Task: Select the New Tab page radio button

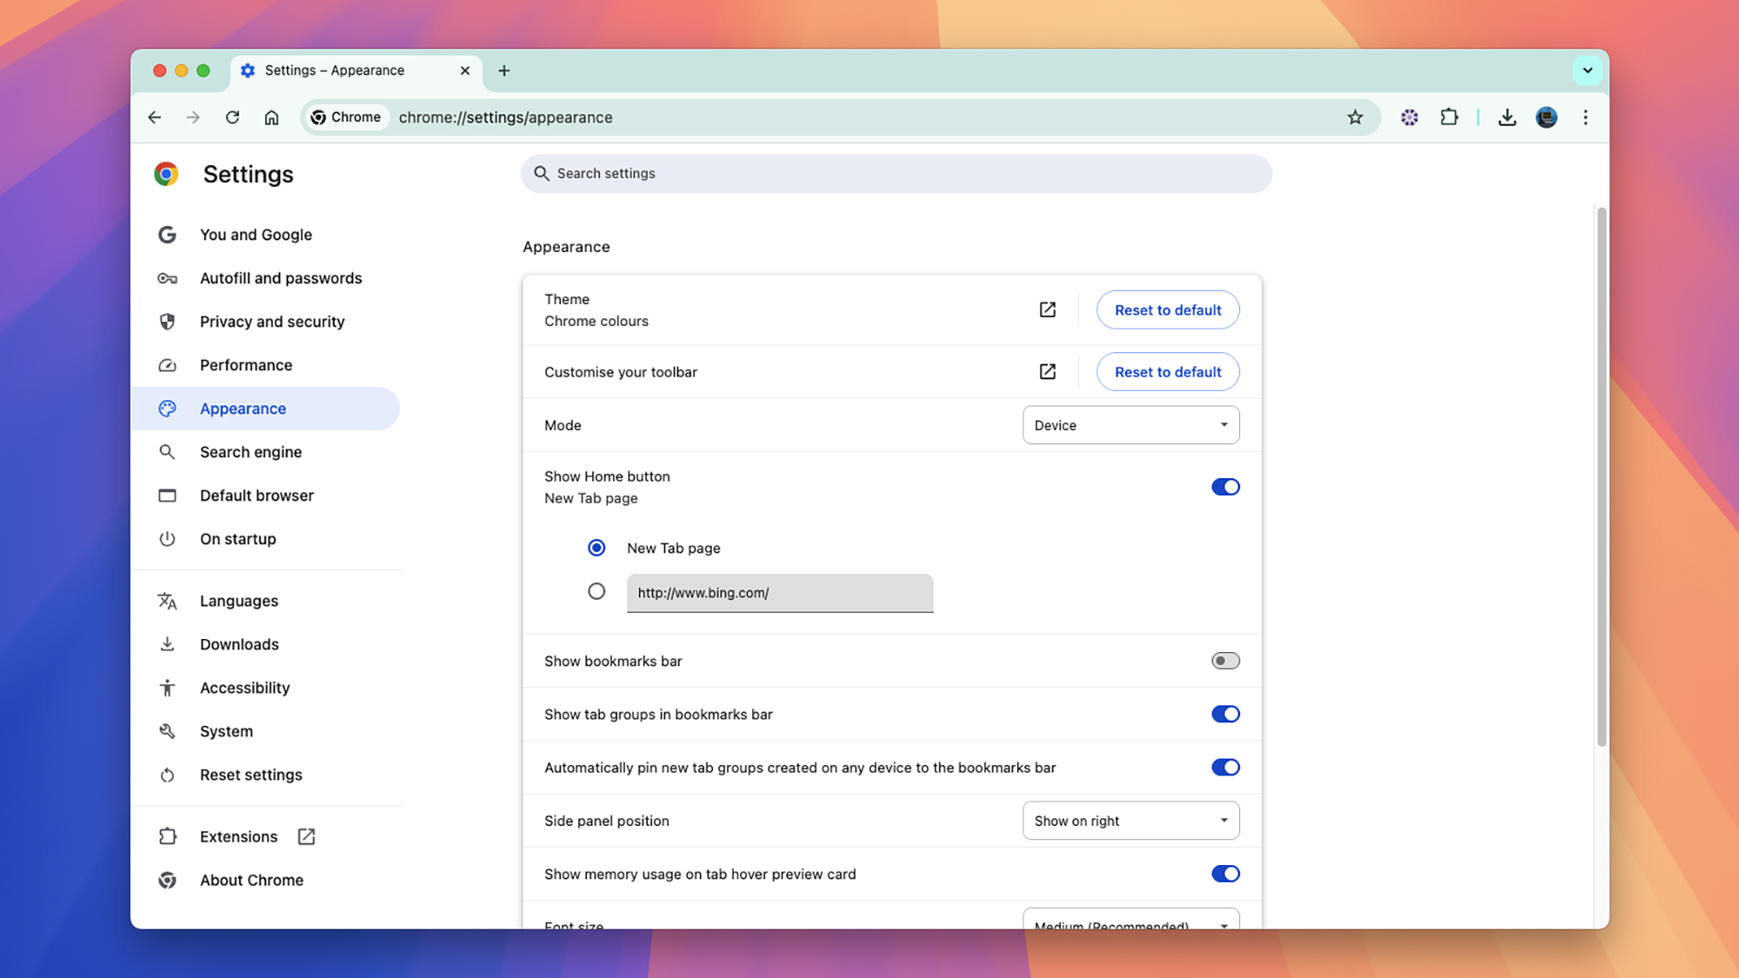Action: (x=596, y=548)
